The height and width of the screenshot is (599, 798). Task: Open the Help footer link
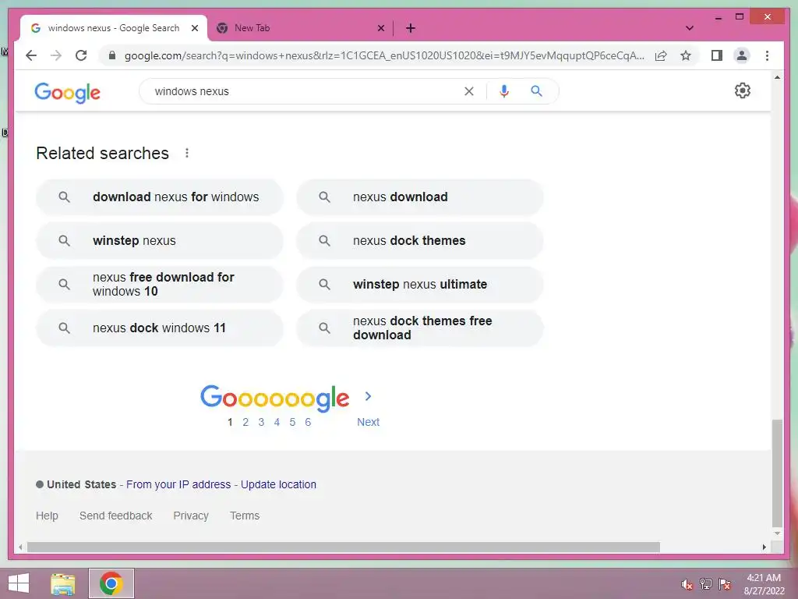pos(47,516)
